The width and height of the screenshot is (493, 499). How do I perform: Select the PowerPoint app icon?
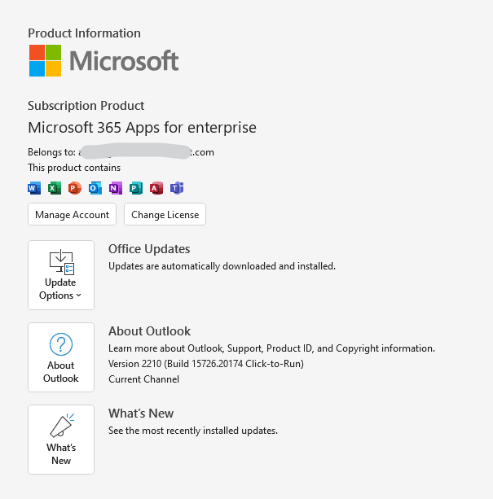click(x=75, y=188)
